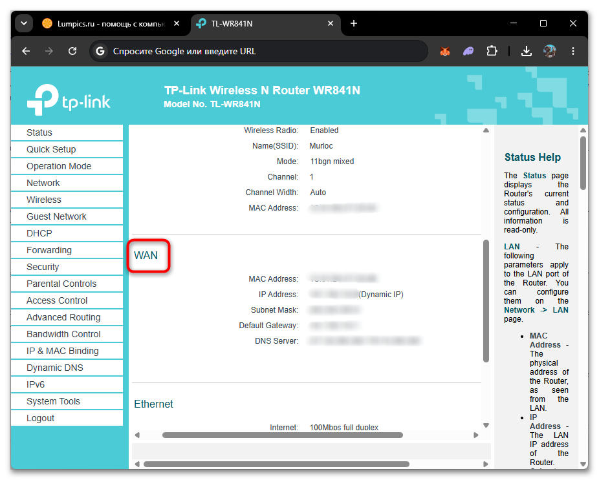Open Quick Setup in sidebar
The width and height of the screenshot is (599, 480).
click(x=67, y=149)
